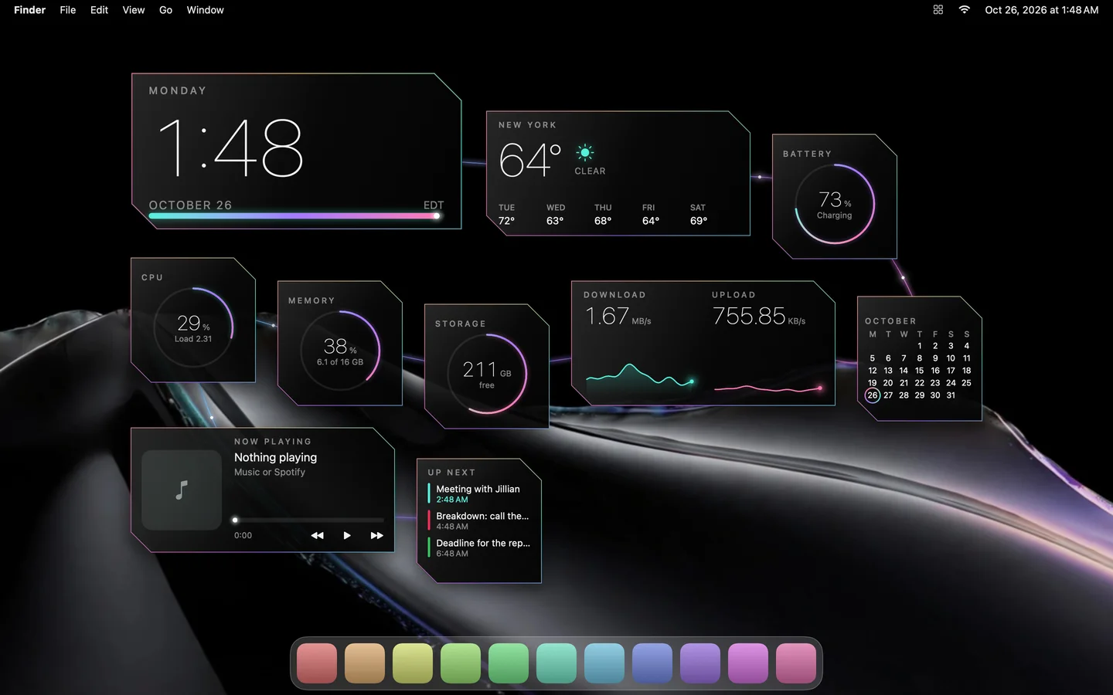Select today's circled date in calendar

pyautogui.click(x=873, y=395)
